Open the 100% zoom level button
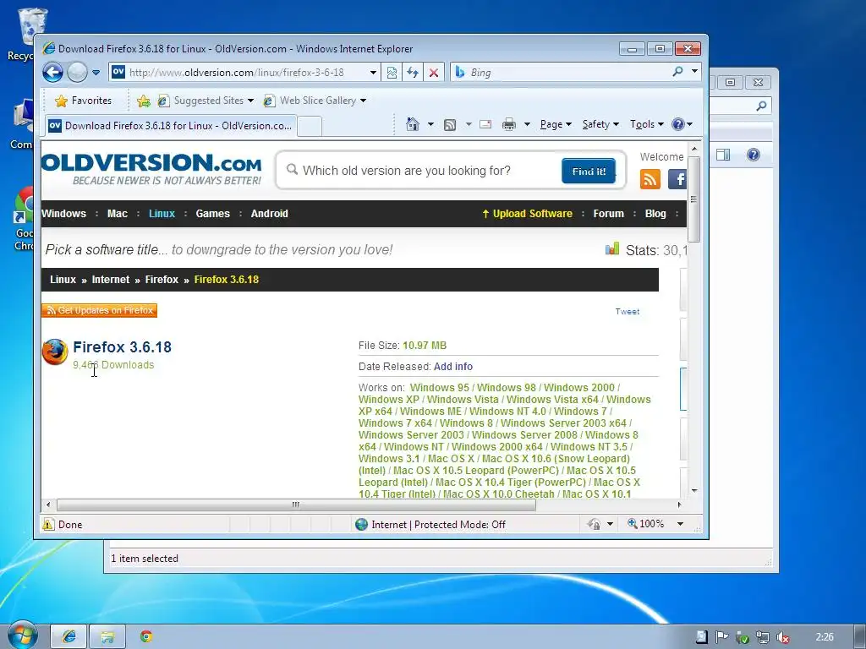Image resolution: width=866 pixels, height=649 pixels. (x=645, y=524)
